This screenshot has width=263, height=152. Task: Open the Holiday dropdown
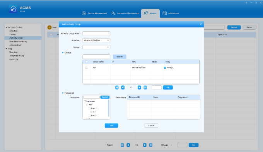point(96,47)
